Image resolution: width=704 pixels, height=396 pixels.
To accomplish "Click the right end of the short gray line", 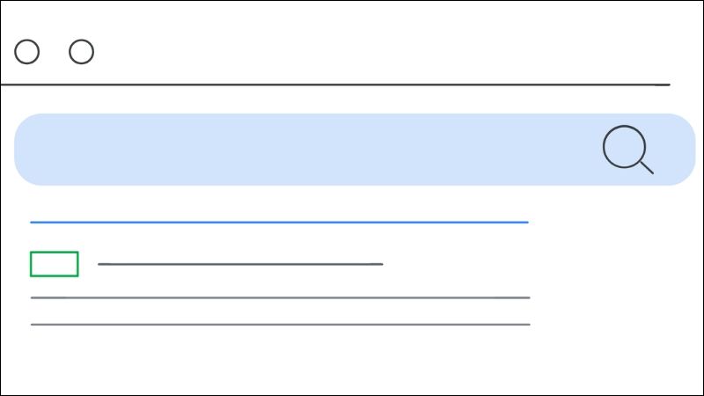I will pyautogui.click(x=381, y=264).
